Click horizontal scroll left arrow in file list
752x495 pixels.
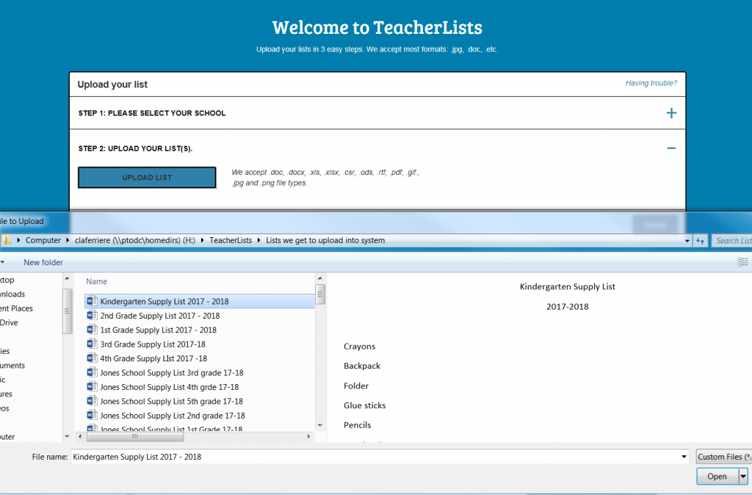[80, 436]
